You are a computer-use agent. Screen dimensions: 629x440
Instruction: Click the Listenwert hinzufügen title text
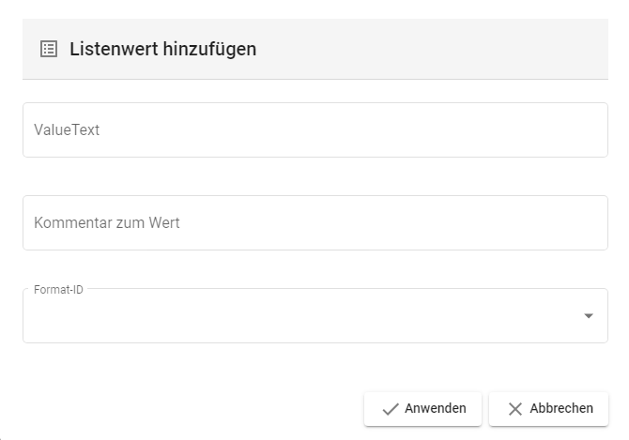162,49
